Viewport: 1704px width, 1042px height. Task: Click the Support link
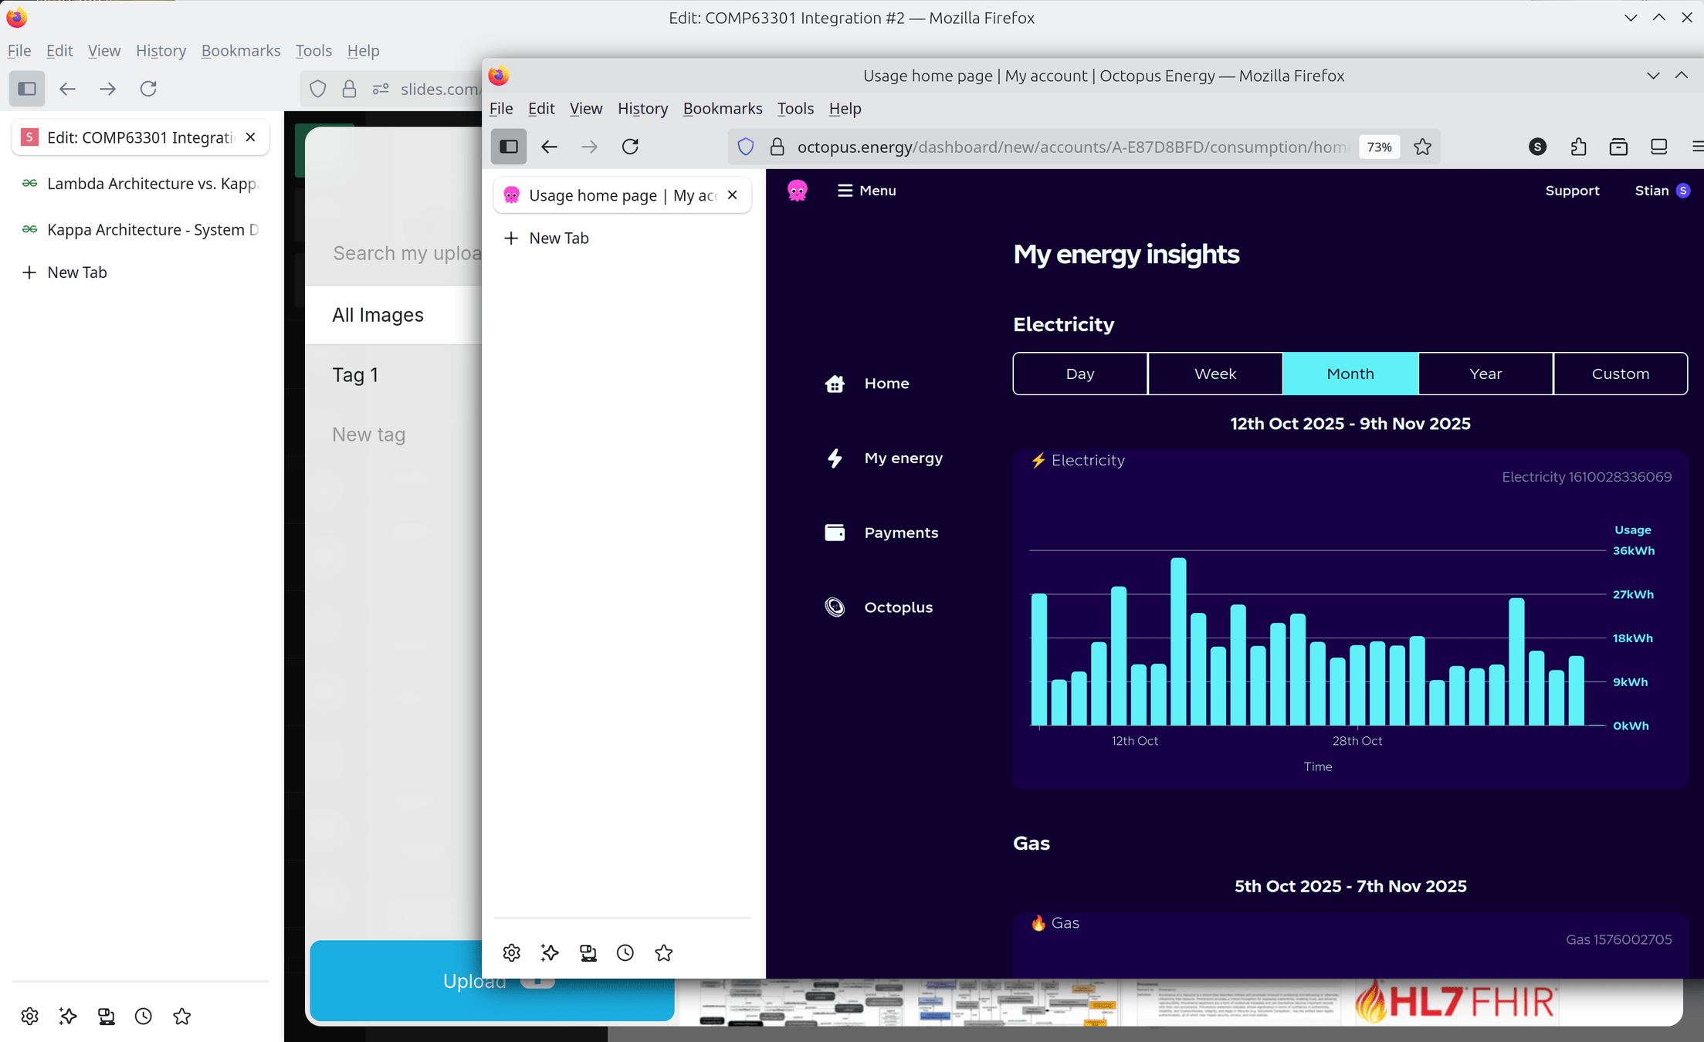(1572, 191)
